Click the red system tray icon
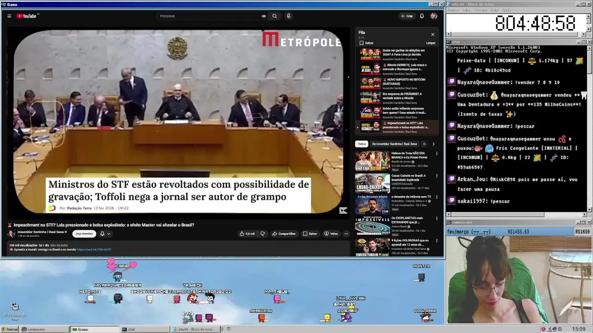Viewport: 593px width, 333px height. (x=543, y=329)
